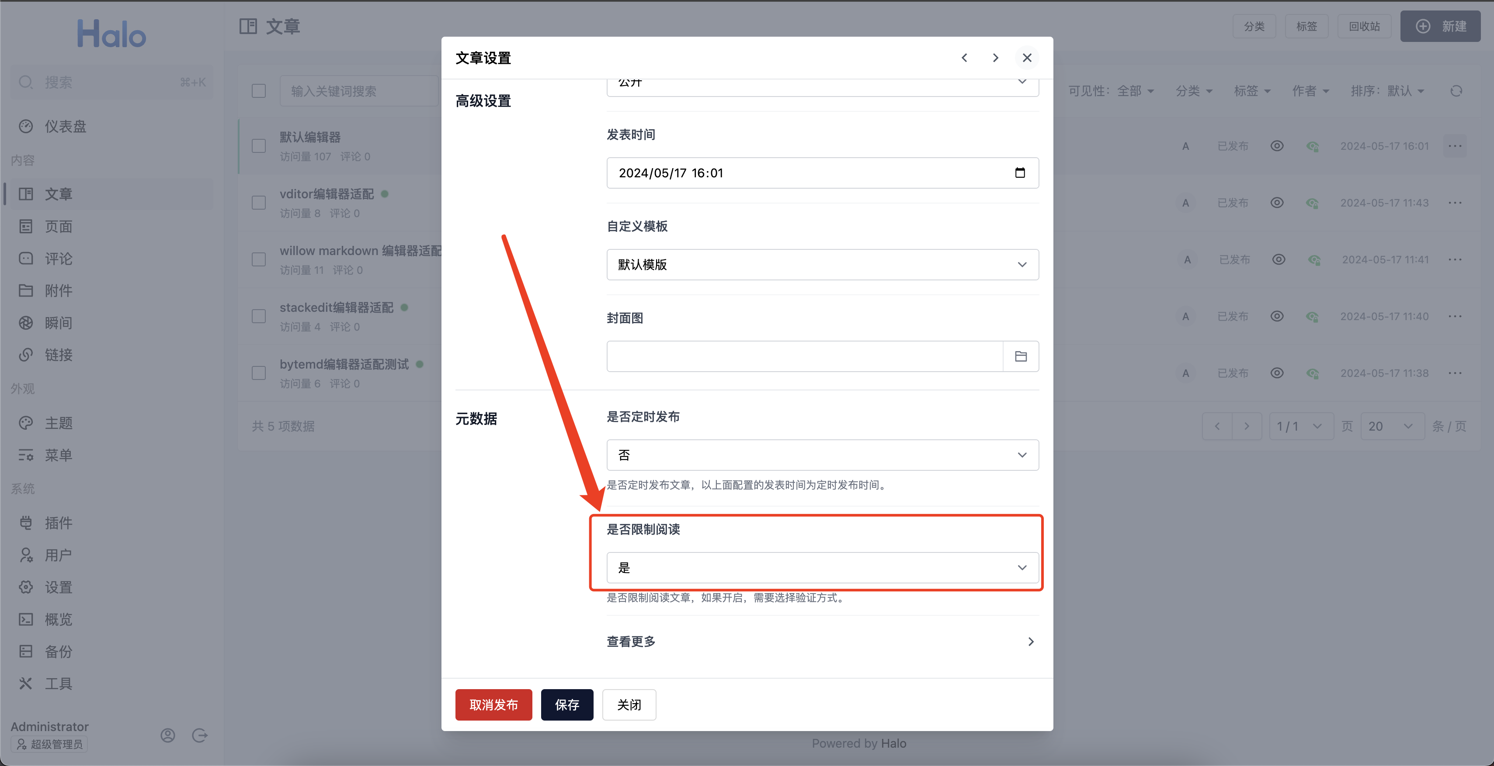Check the bytemd编辑器适配测试 article checkbox
The height and width of the screenshot is (766, 1494).
click(259, 373)
